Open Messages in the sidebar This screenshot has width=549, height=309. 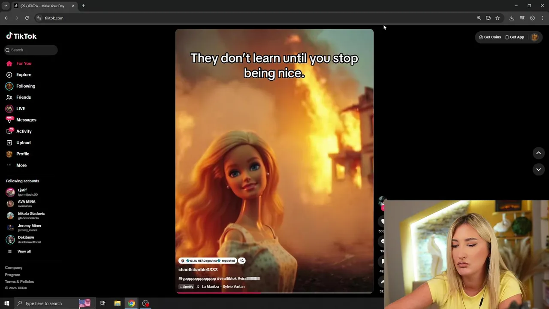point(26,120)
